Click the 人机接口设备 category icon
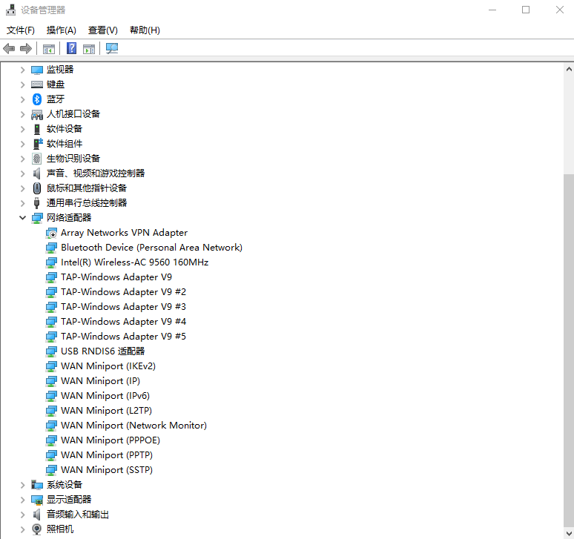Screen dimensions: 574x539 [x=37, y=114]
